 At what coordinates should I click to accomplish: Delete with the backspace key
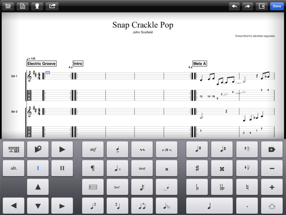(272, 149)
